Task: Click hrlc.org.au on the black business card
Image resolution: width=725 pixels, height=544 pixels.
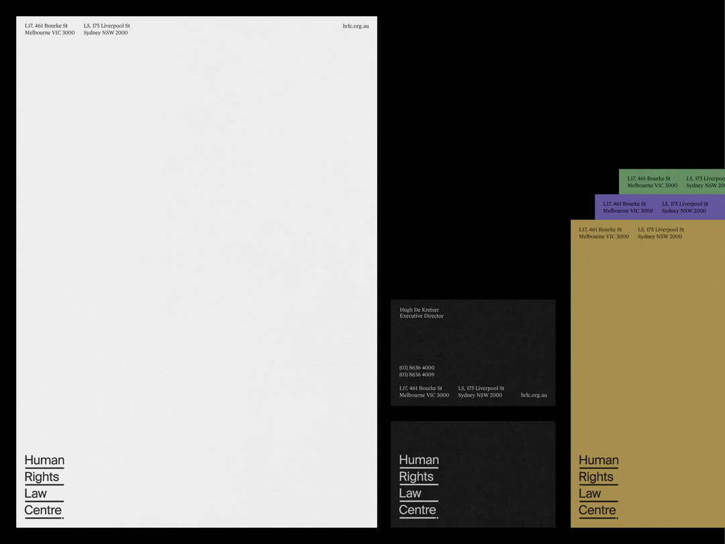Action: click(534, 395)
